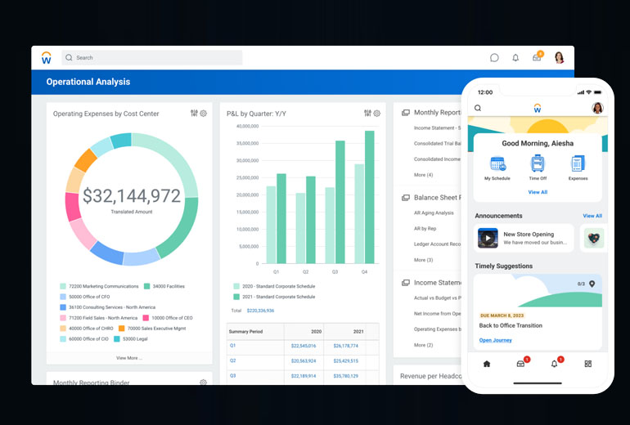Tap the Open Journey link

(495, 340)
